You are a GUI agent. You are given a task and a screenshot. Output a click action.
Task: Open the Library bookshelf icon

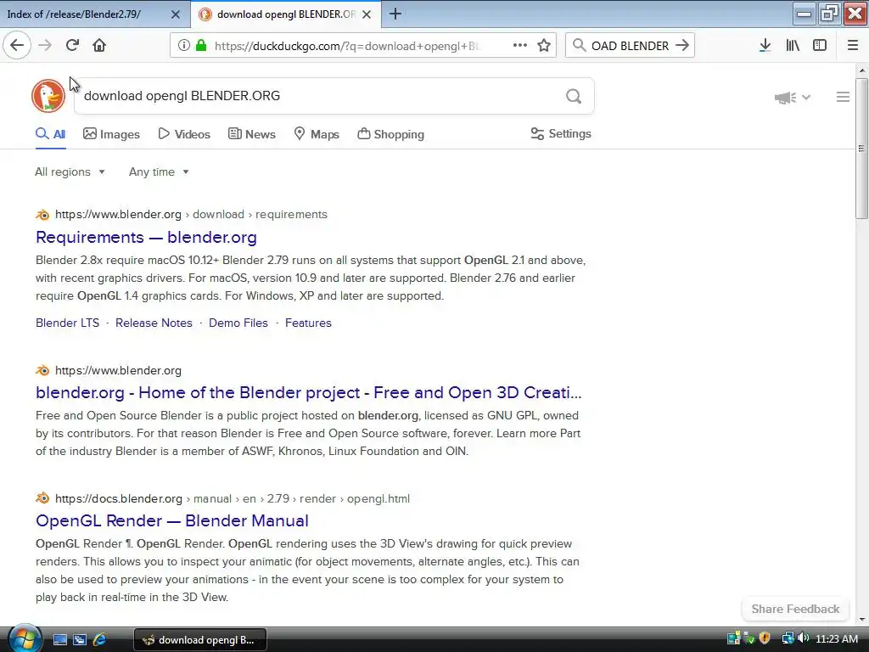(x=793, y=46)
